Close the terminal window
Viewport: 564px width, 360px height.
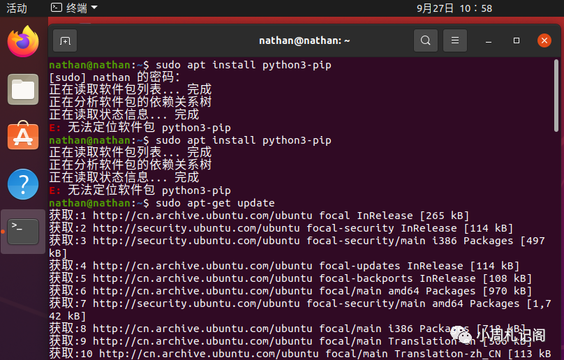click(544, 40)
